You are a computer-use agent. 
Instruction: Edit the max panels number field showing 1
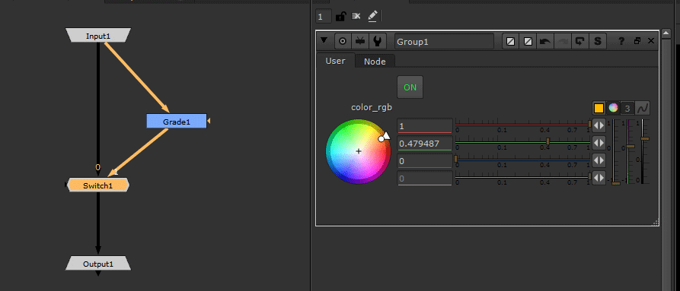pos(324,17)
